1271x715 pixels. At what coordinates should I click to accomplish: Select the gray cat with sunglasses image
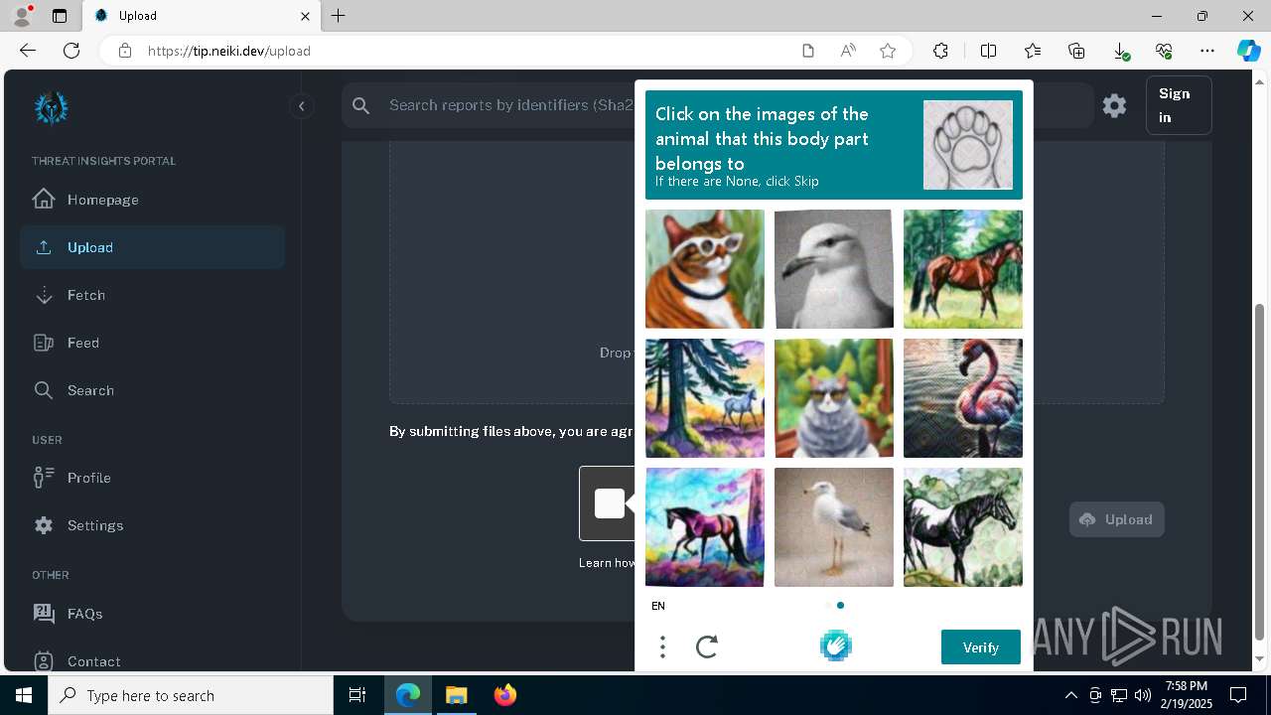(834, 398)
